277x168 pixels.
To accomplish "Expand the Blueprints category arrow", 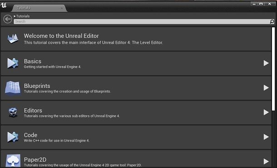I will click(x=266, y=87).
